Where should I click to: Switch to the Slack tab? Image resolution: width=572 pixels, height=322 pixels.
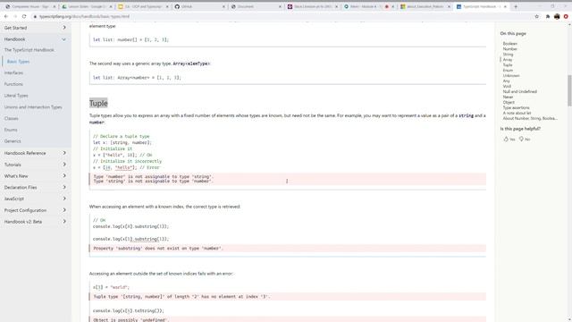313,6
